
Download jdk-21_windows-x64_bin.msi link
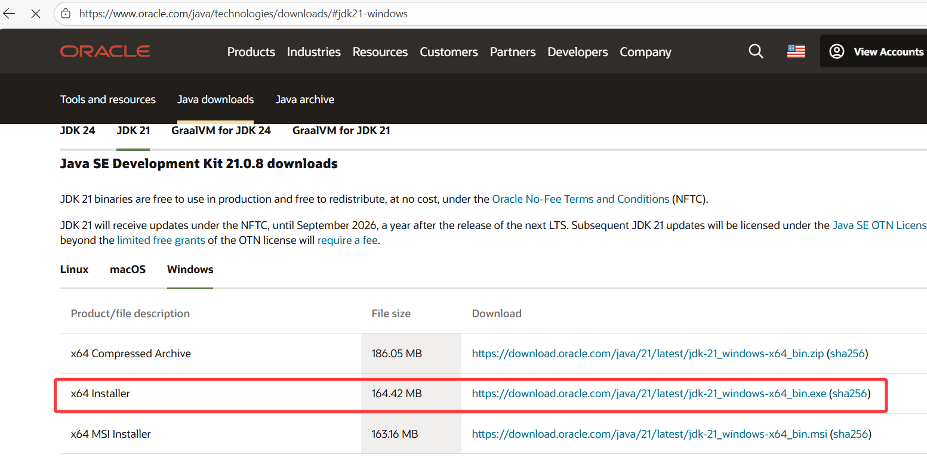click(x=649, y=434)
